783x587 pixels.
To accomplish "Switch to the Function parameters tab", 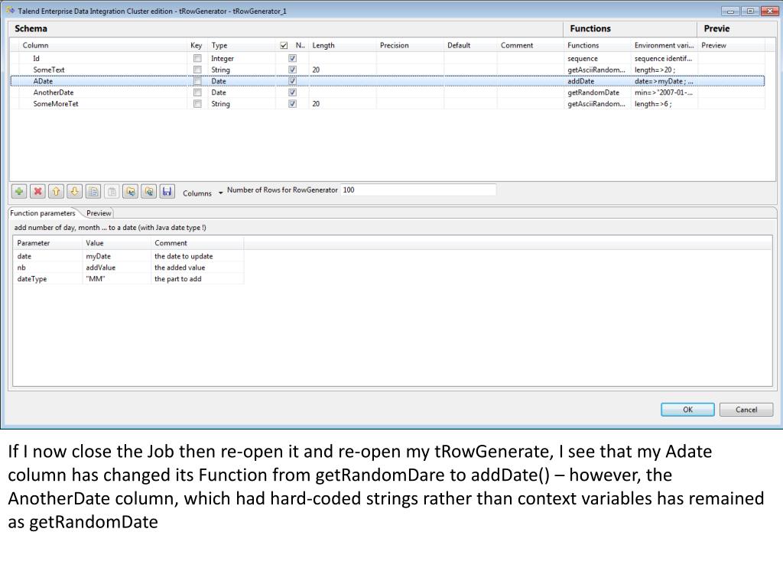I will (43, 213).
